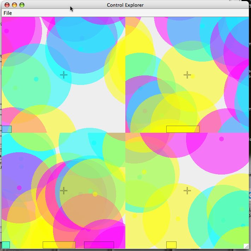Zoom the Control Explorer window with green button

(22, 5)
